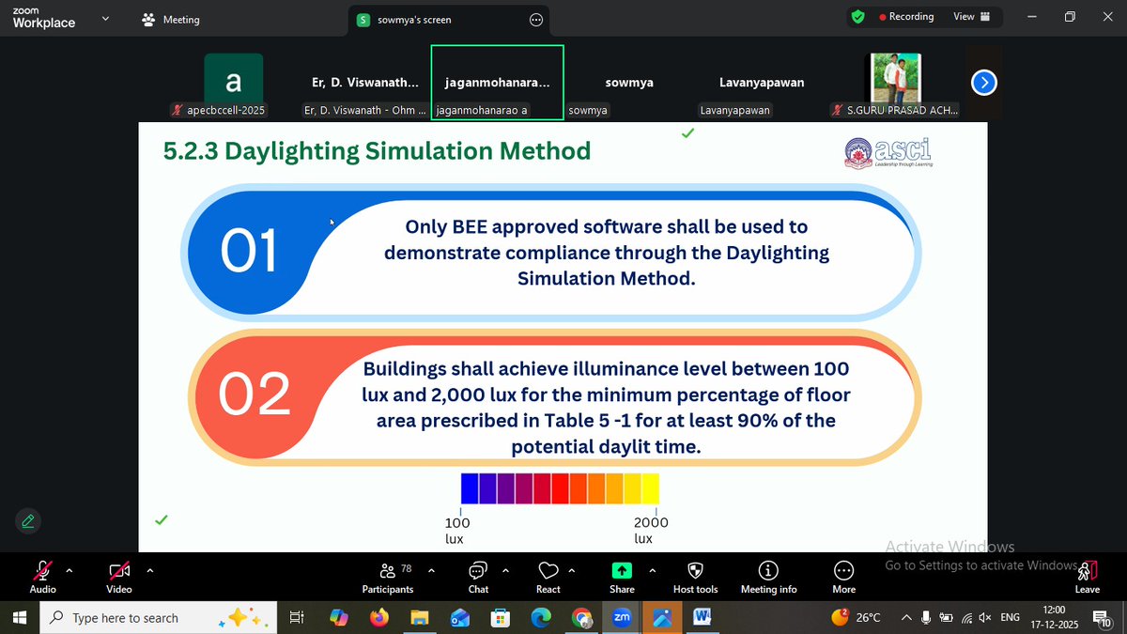Select S.GURU PRASAD ACH participant video tile
Image resolution: width=1127 pixels, height=634 pixels.
(x=894, y=83)
